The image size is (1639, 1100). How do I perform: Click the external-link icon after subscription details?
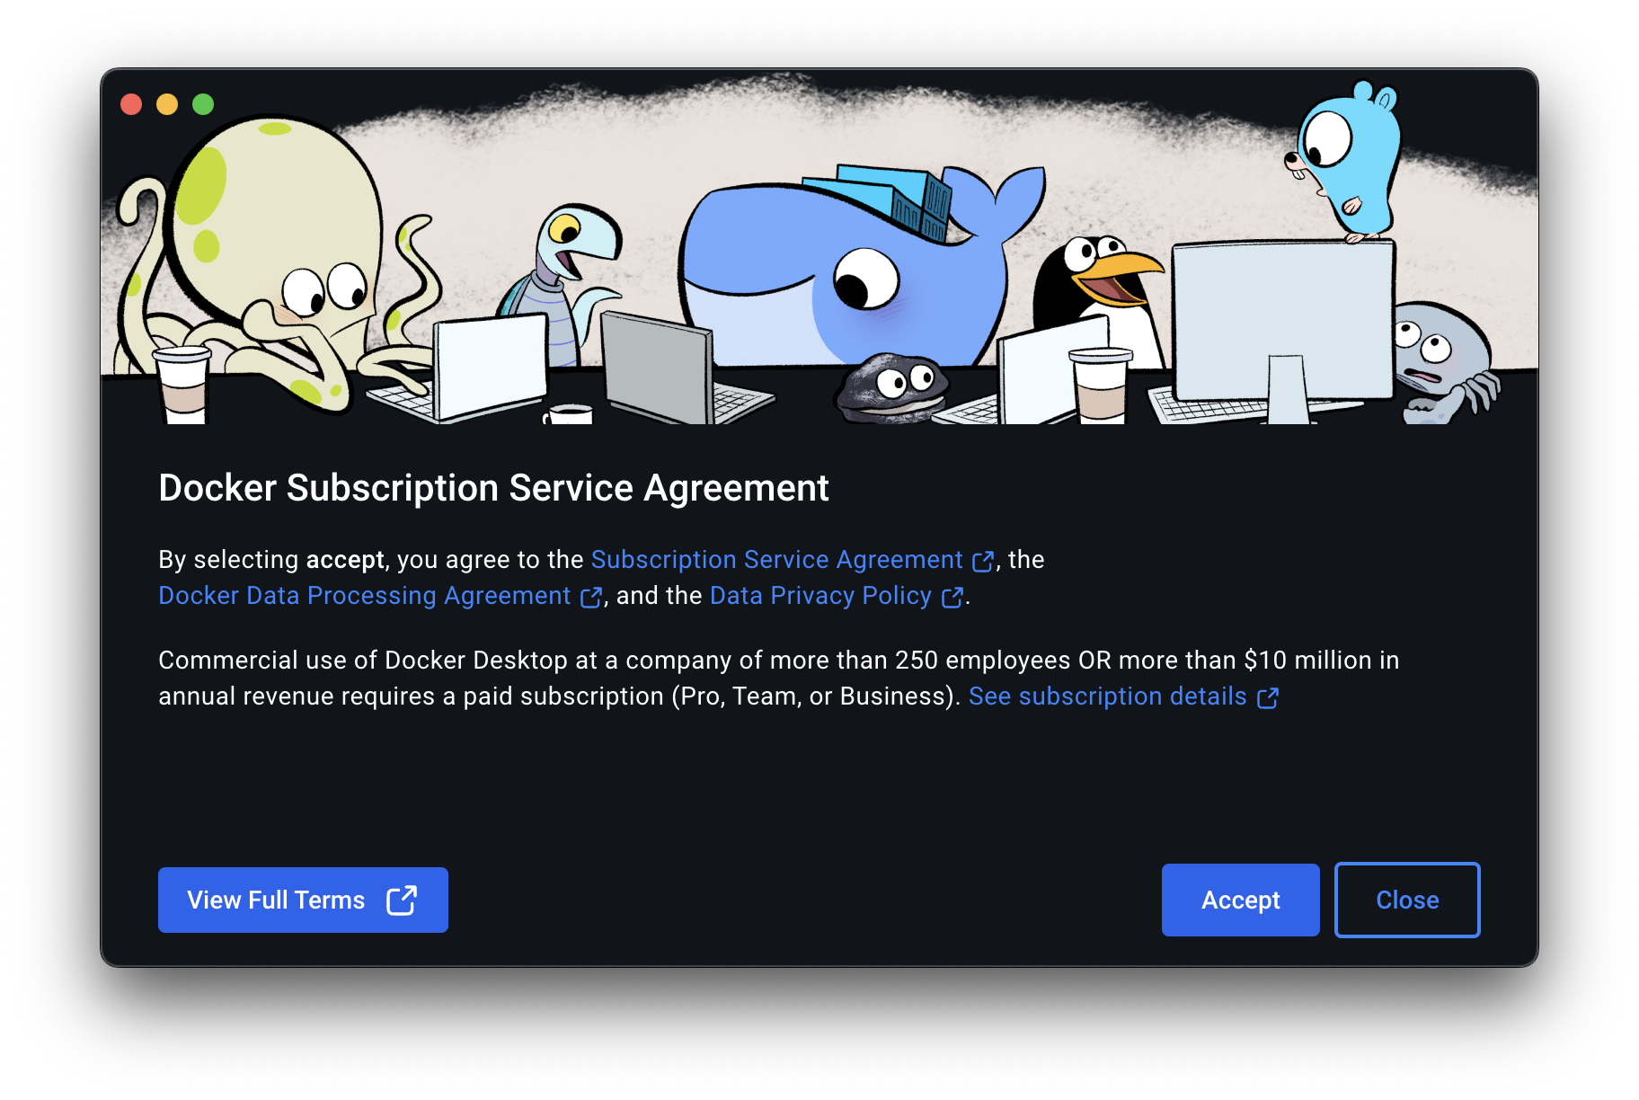click(1268, 697)
